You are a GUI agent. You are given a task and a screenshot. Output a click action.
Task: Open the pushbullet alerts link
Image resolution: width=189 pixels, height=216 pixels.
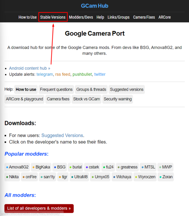82,74
